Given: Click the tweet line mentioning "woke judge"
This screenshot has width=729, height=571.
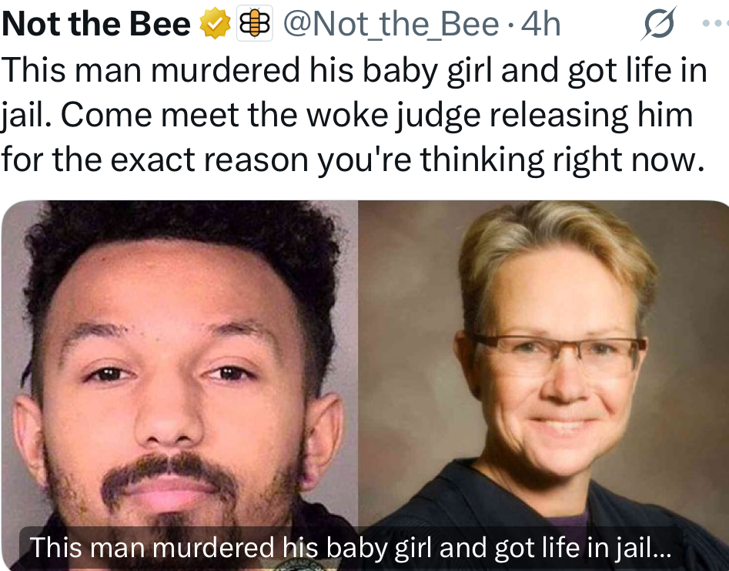Looking at the screenshot, I should (346, 116).
